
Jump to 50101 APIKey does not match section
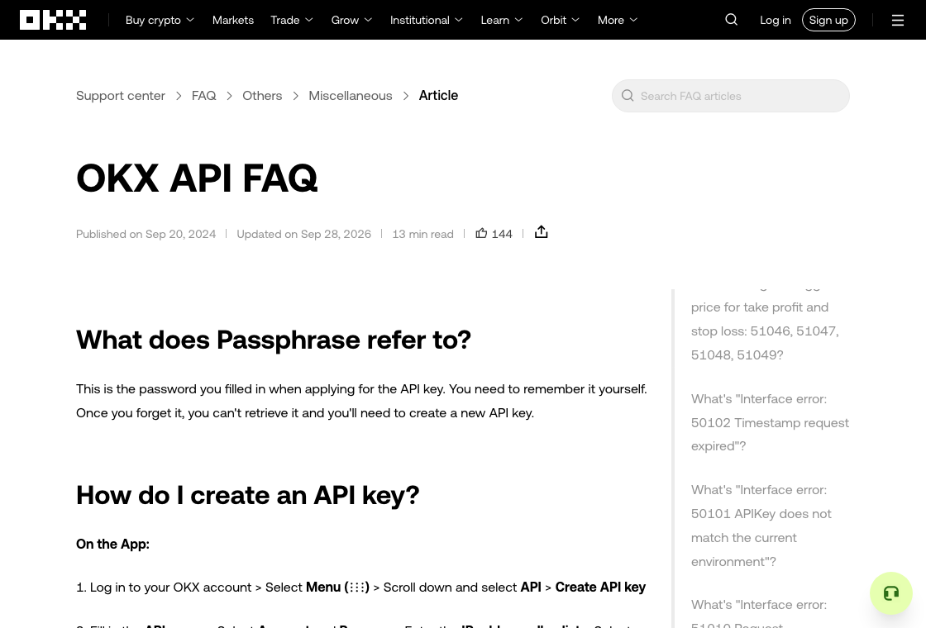tap(761, 526)
